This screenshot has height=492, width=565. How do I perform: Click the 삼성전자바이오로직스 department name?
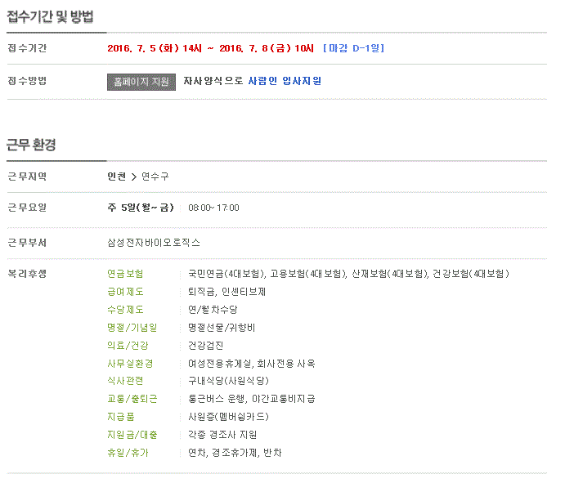[153, 243]
